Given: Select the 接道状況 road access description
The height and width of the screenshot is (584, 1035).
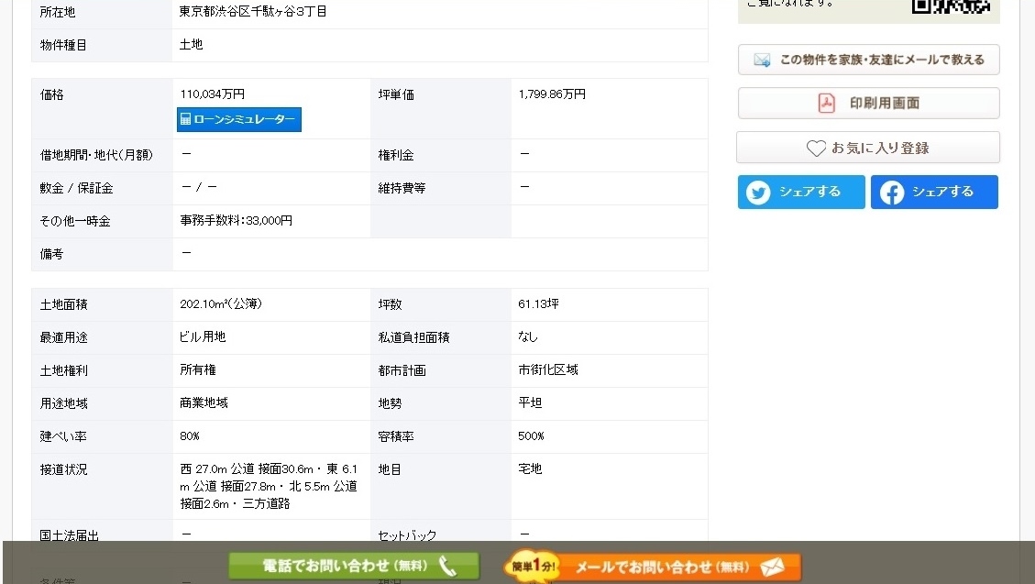Looking at the screenshot, I should click(x=269, y=486).
